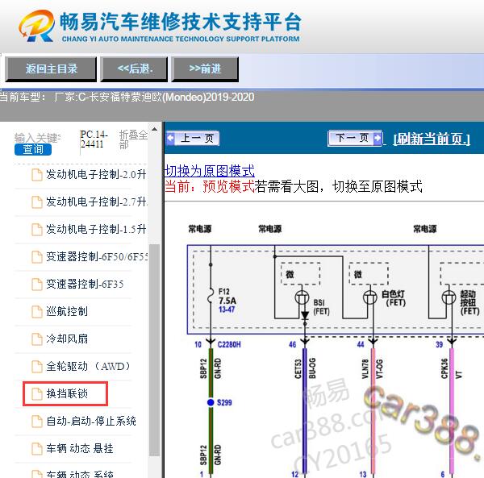Viewport: 484px width, 478px height.
Task: Click the S299 splice point dot
Action: (211, 402)
